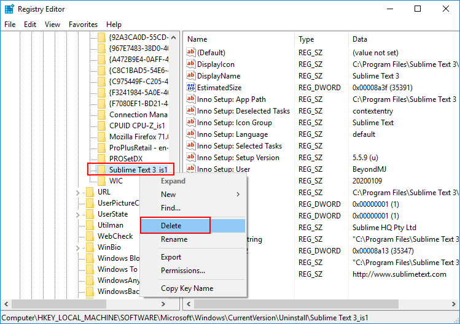Click the folder icon of Mozilla Firefox key
The image size is (460, 324).
(x=101, y=137)
